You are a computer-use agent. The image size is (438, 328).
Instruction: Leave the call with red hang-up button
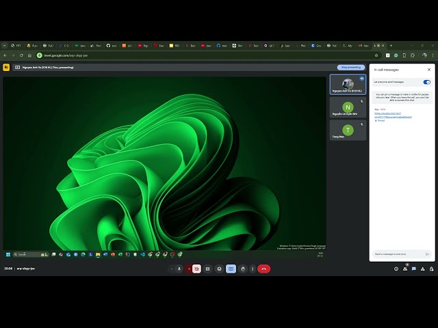click(x=264, y=269)
